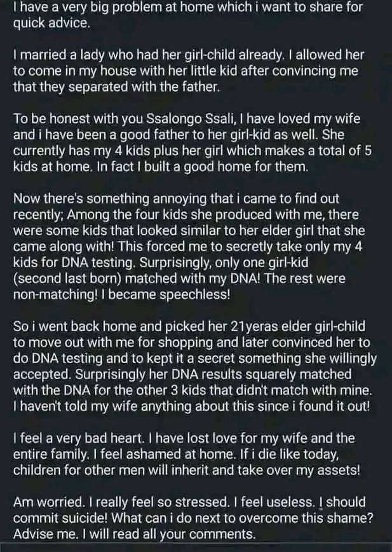This screenshot has height=552, width=392.
Task: Select the paragraph starting "I married a lady"
Action: 189,71
